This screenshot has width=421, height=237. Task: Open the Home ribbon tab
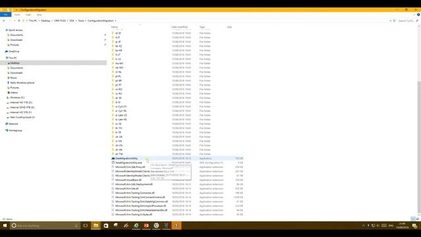[17, 14]
